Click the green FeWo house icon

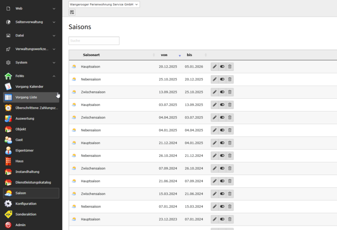8,76
